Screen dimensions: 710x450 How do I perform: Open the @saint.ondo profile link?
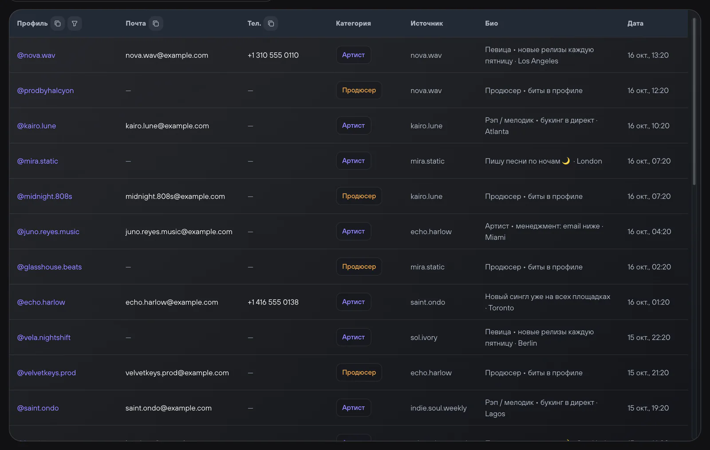click(38, 408)
